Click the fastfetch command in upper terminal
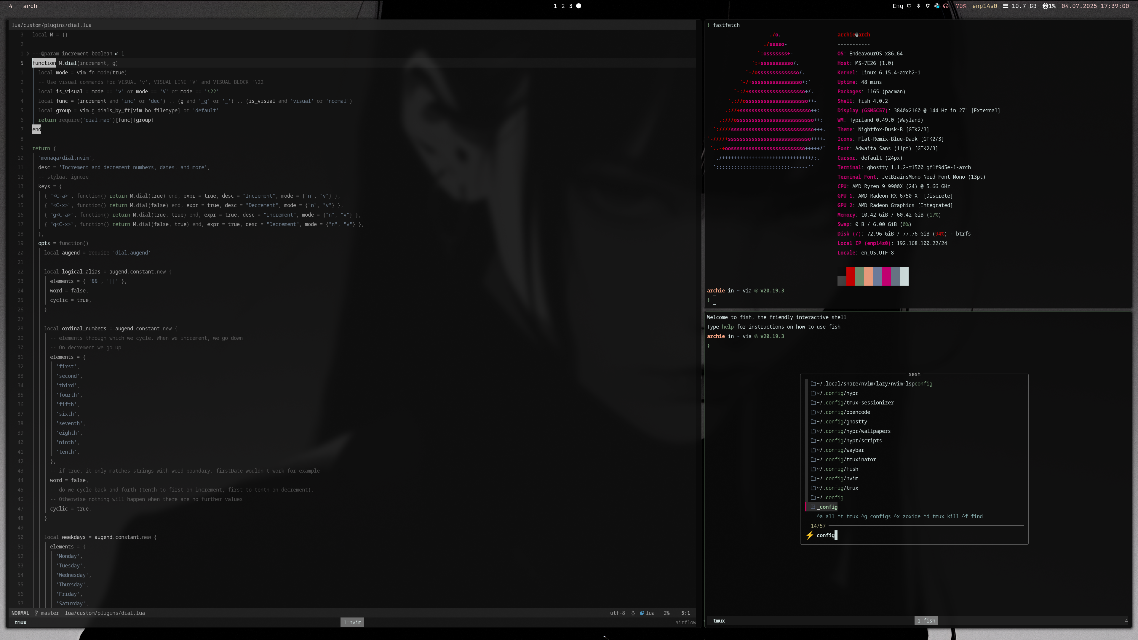This screenshot has width=1138, height=640. (x=726, y=25)
